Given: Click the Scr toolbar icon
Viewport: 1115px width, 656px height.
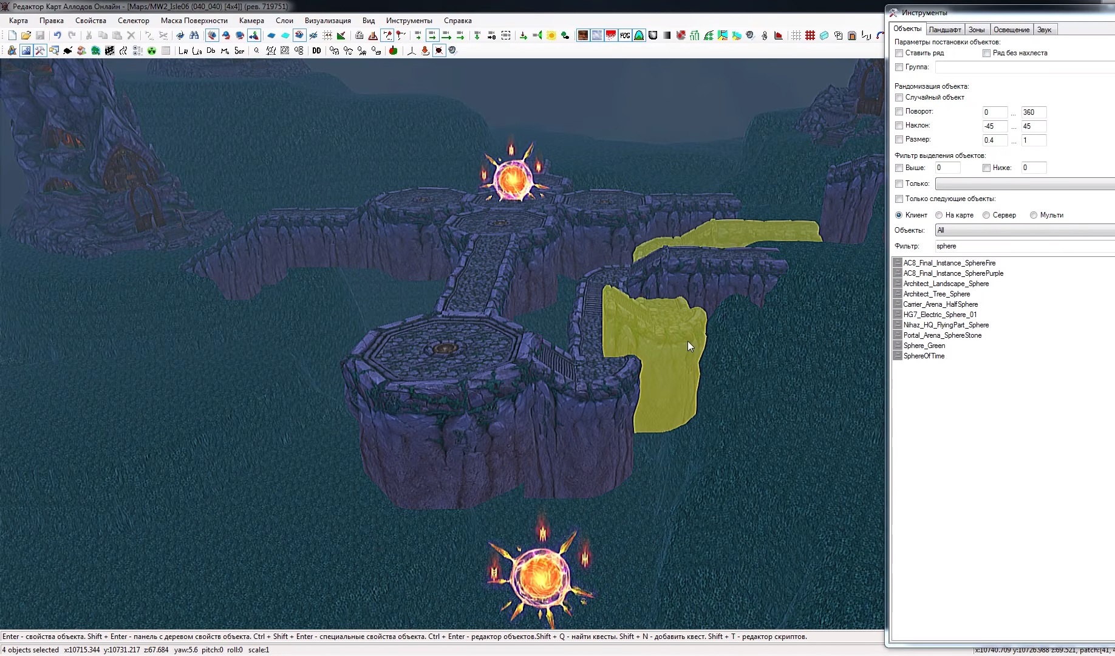Looking at the screenshot, I should [239, 50].
